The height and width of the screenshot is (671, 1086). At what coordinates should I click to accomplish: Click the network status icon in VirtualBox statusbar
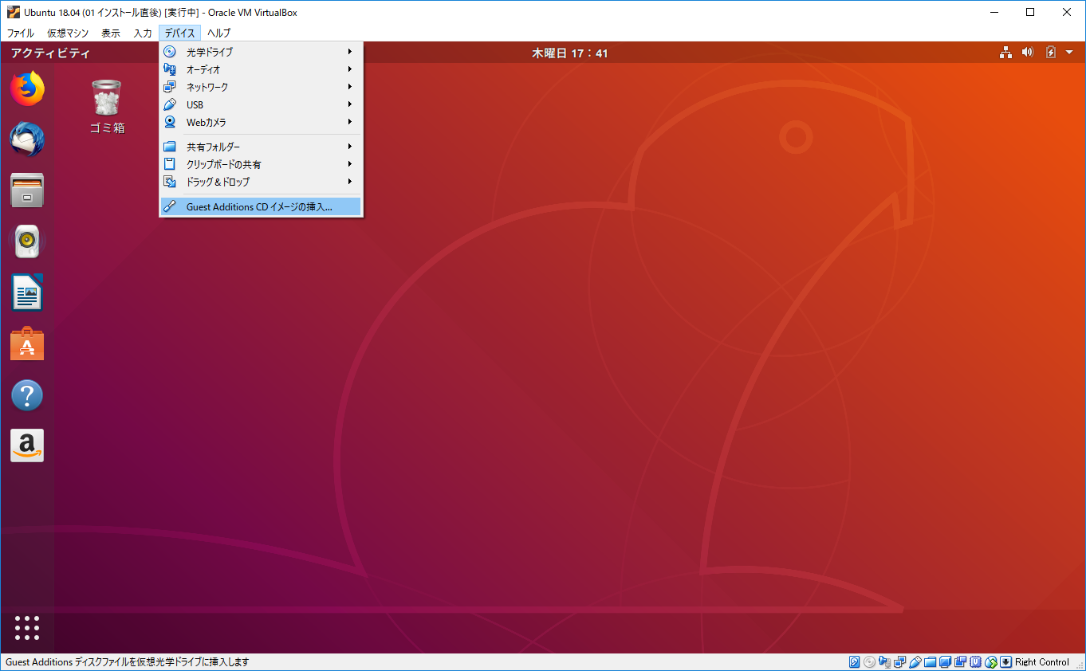pyautogui.click(x=899, y=661)
